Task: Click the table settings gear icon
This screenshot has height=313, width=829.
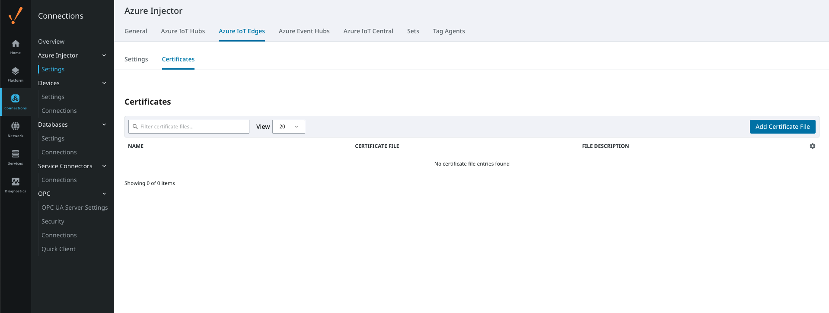Action: coord(812,146)
